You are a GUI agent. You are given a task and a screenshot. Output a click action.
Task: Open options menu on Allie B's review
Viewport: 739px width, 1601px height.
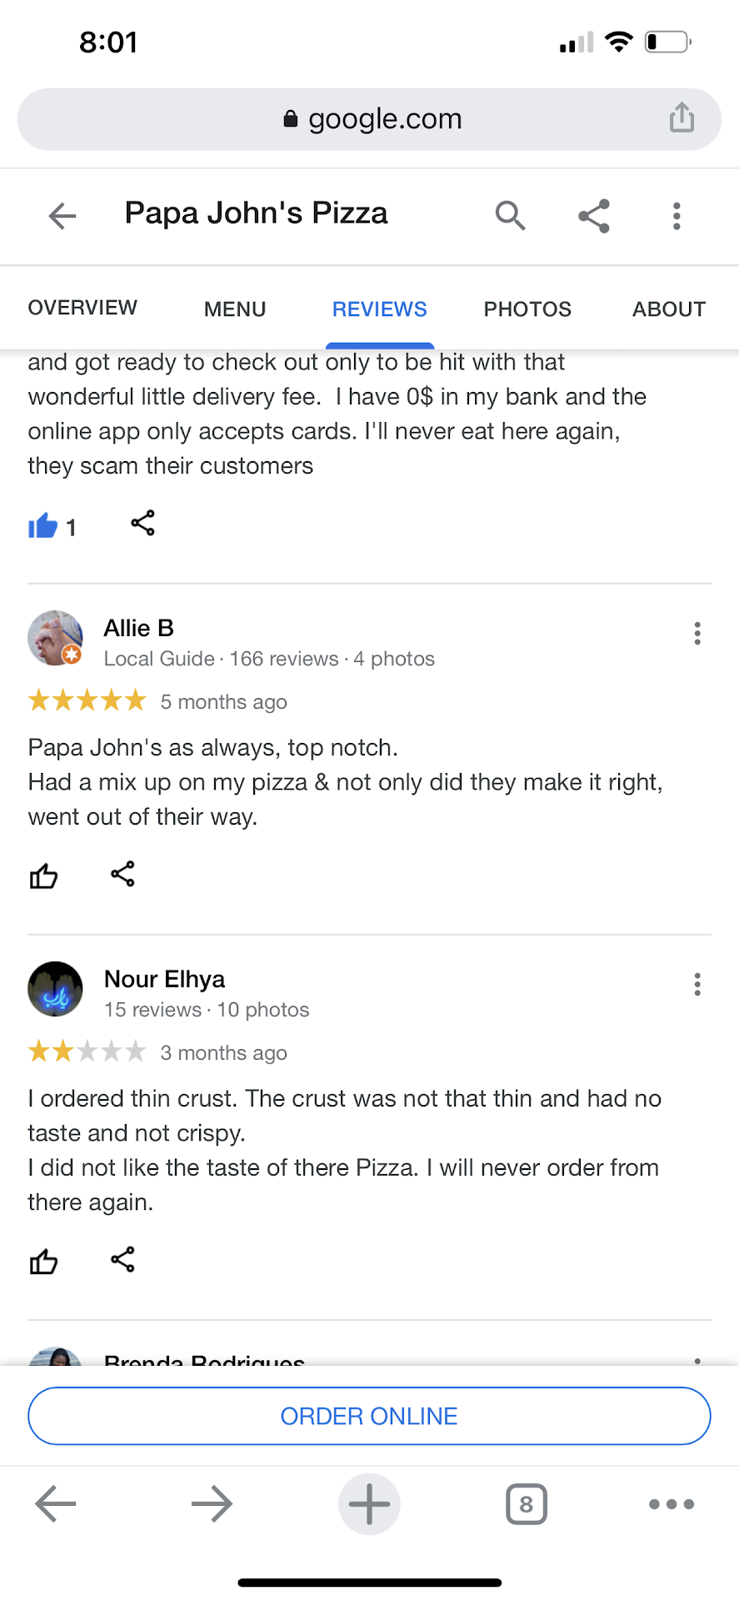697,634
